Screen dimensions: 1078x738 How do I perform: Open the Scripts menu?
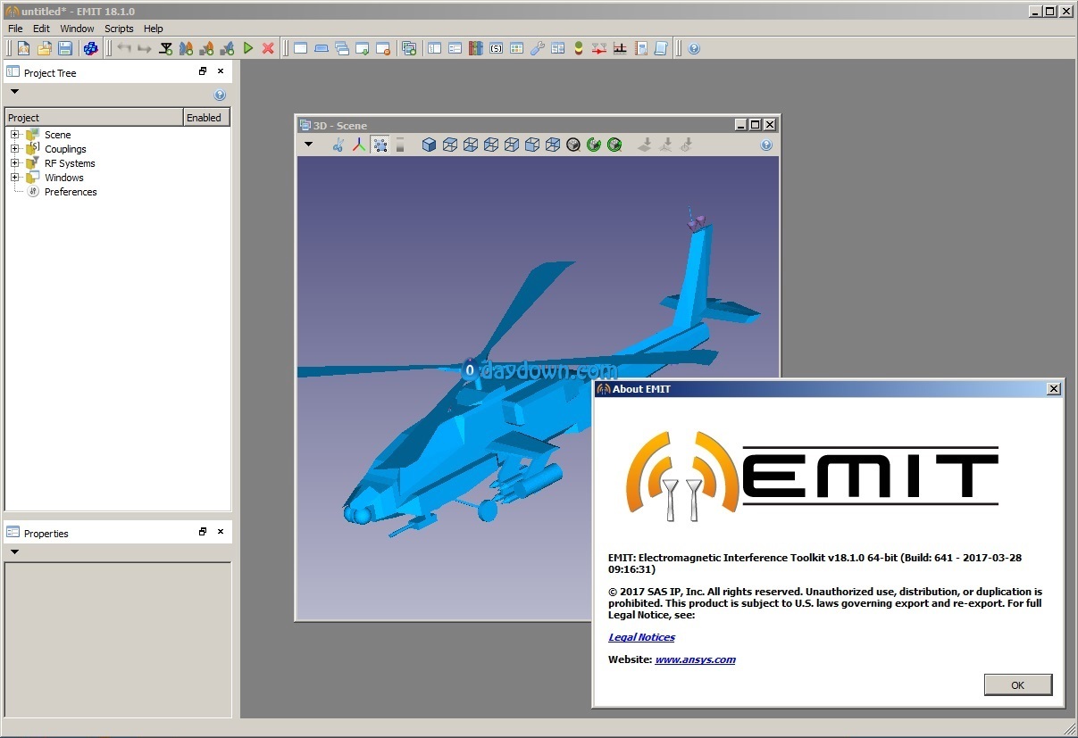(119, 29)
